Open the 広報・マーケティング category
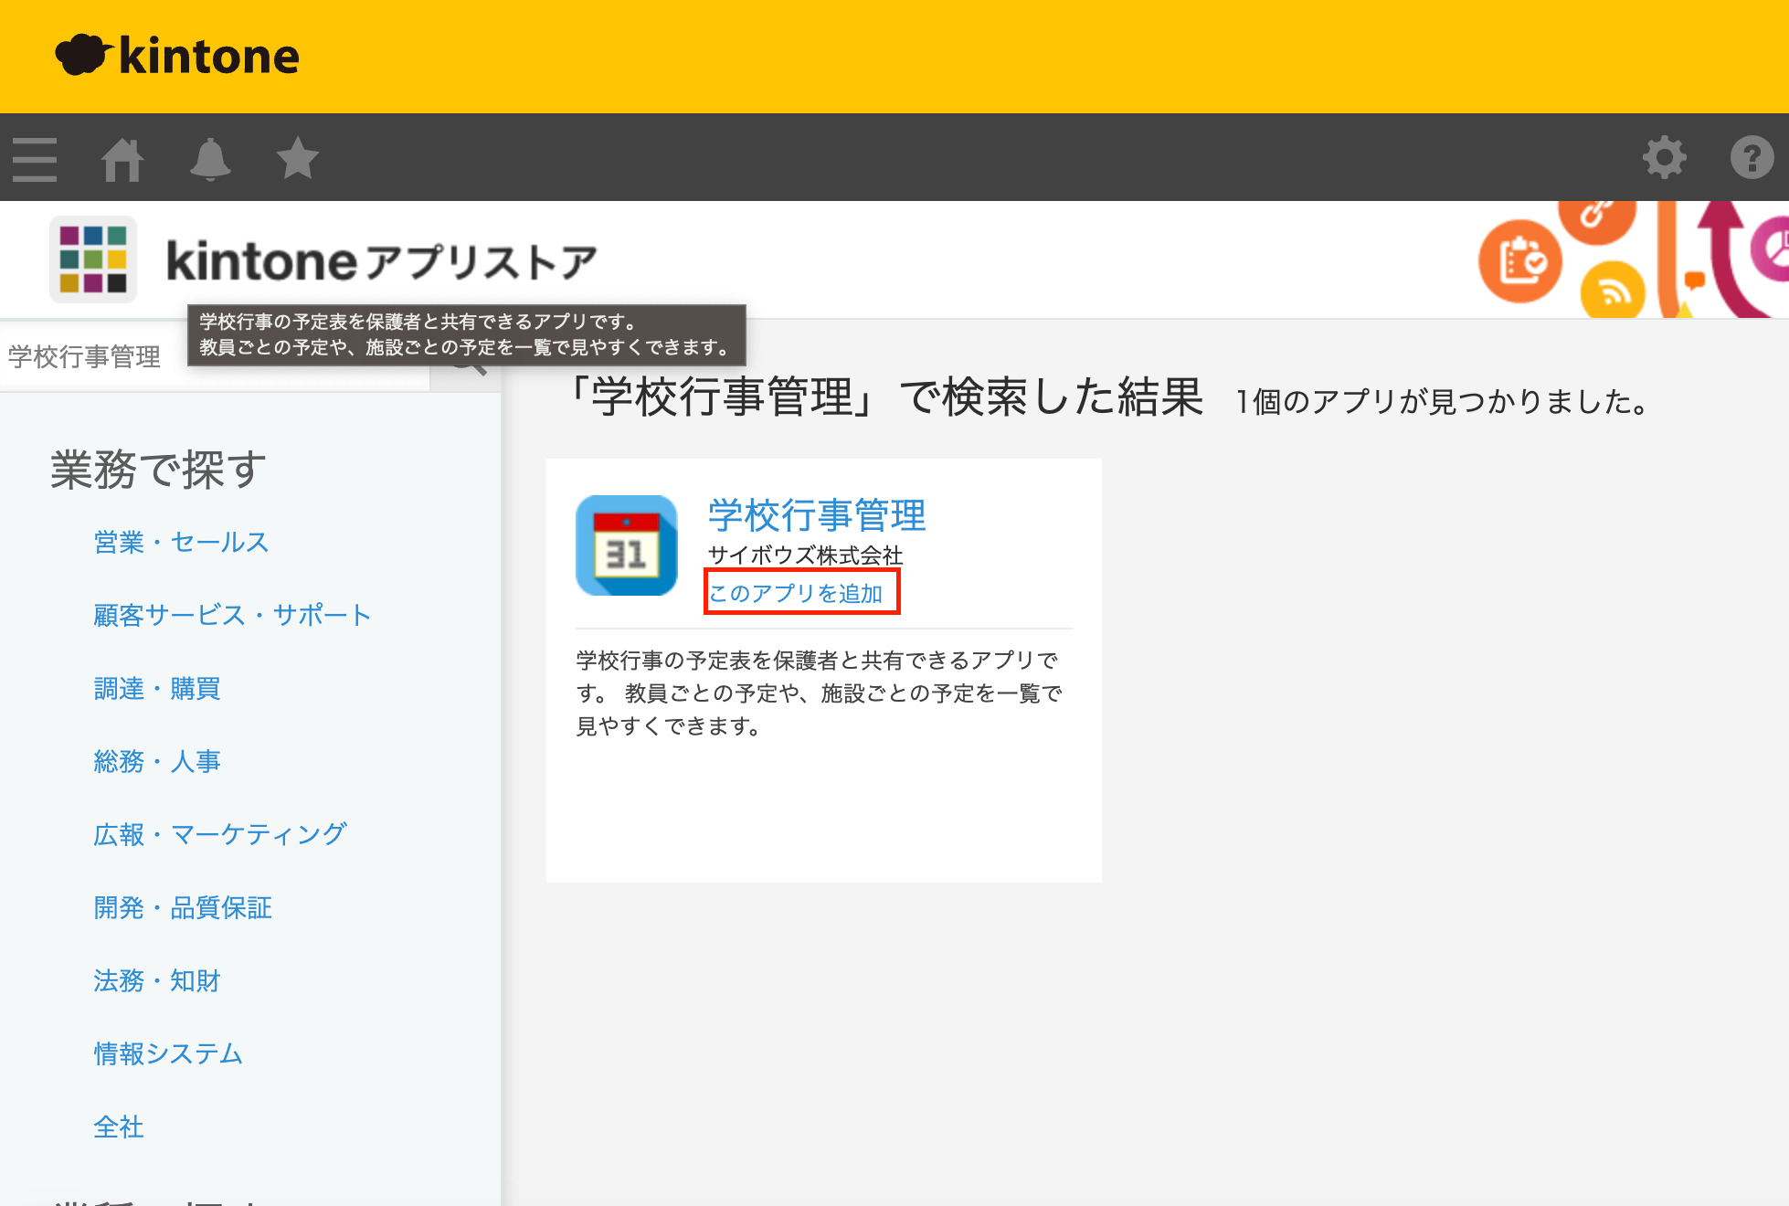Image resolution: width=1789 pixels, height=1206 pixels. [x=220, y=834]
